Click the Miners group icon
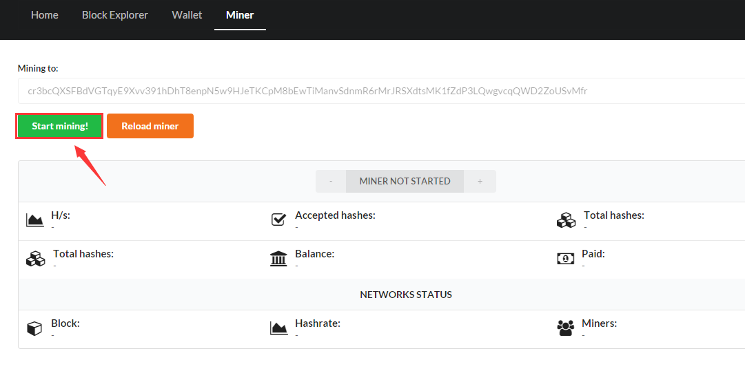This screenshot has width=745, height=373. click(x=565, y=328)
